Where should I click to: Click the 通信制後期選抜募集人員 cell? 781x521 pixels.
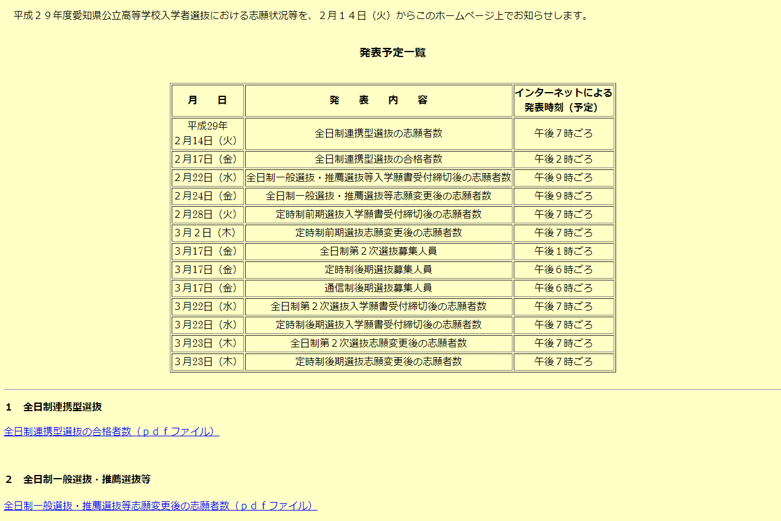[378, 288]
